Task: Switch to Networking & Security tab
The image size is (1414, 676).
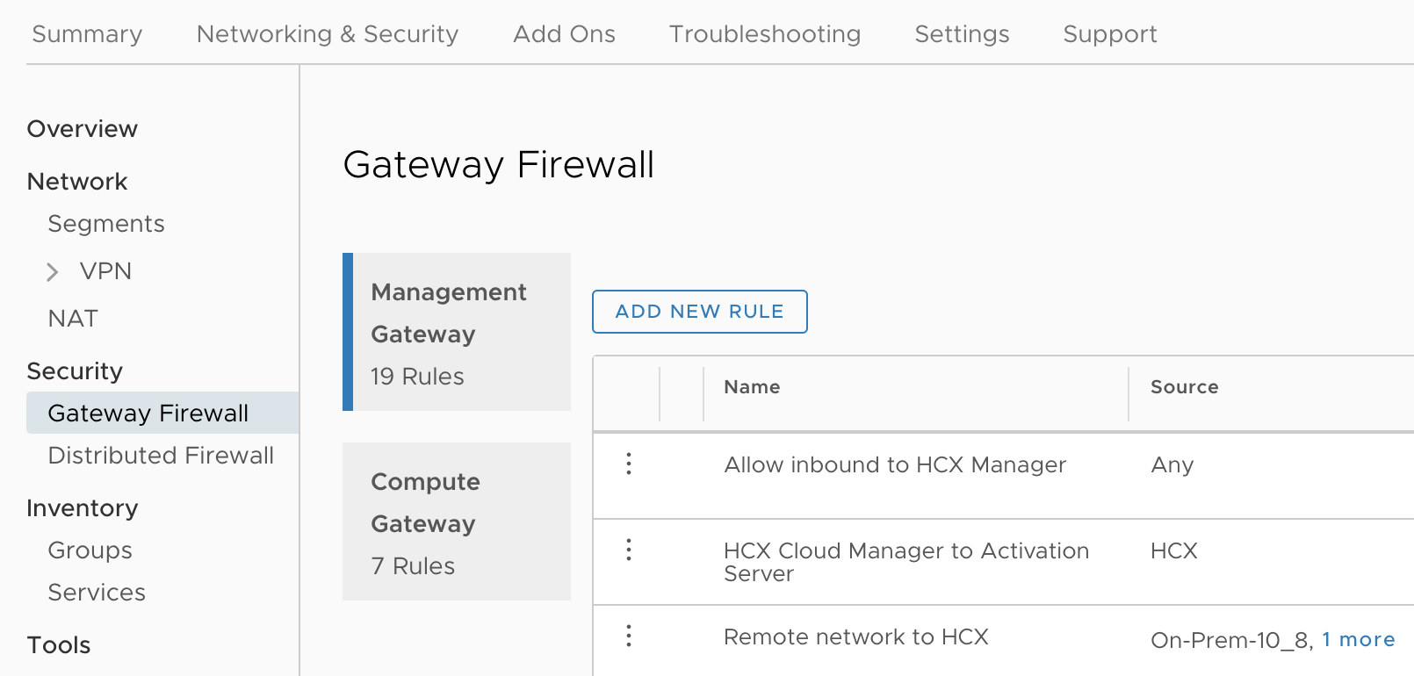Action: point(328,34)
